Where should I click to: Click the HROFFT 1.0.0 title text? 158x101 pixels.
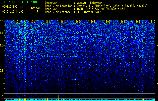20,2
